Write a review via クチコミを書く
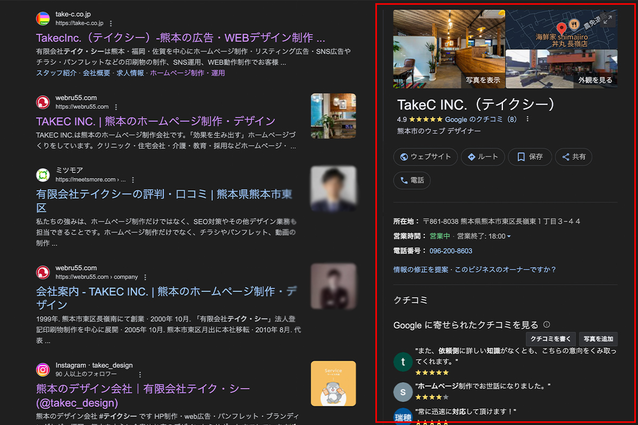This screenshot has width=638, height=425. pyautogui.click(x=550, y=339)
